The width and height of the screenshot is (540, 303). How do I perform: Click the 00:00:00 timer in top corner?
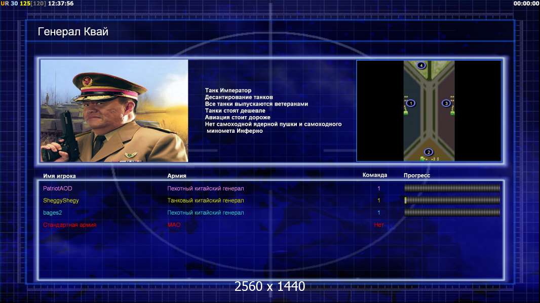pos(526,4)
